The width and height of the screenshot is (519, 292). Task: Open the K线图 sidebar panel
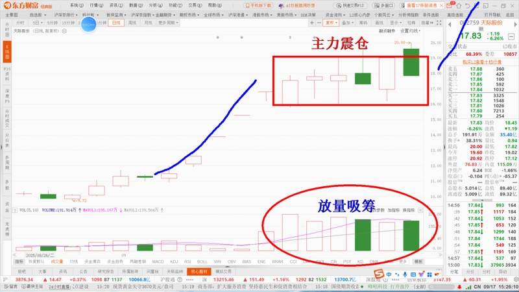[x=7, y=52]
